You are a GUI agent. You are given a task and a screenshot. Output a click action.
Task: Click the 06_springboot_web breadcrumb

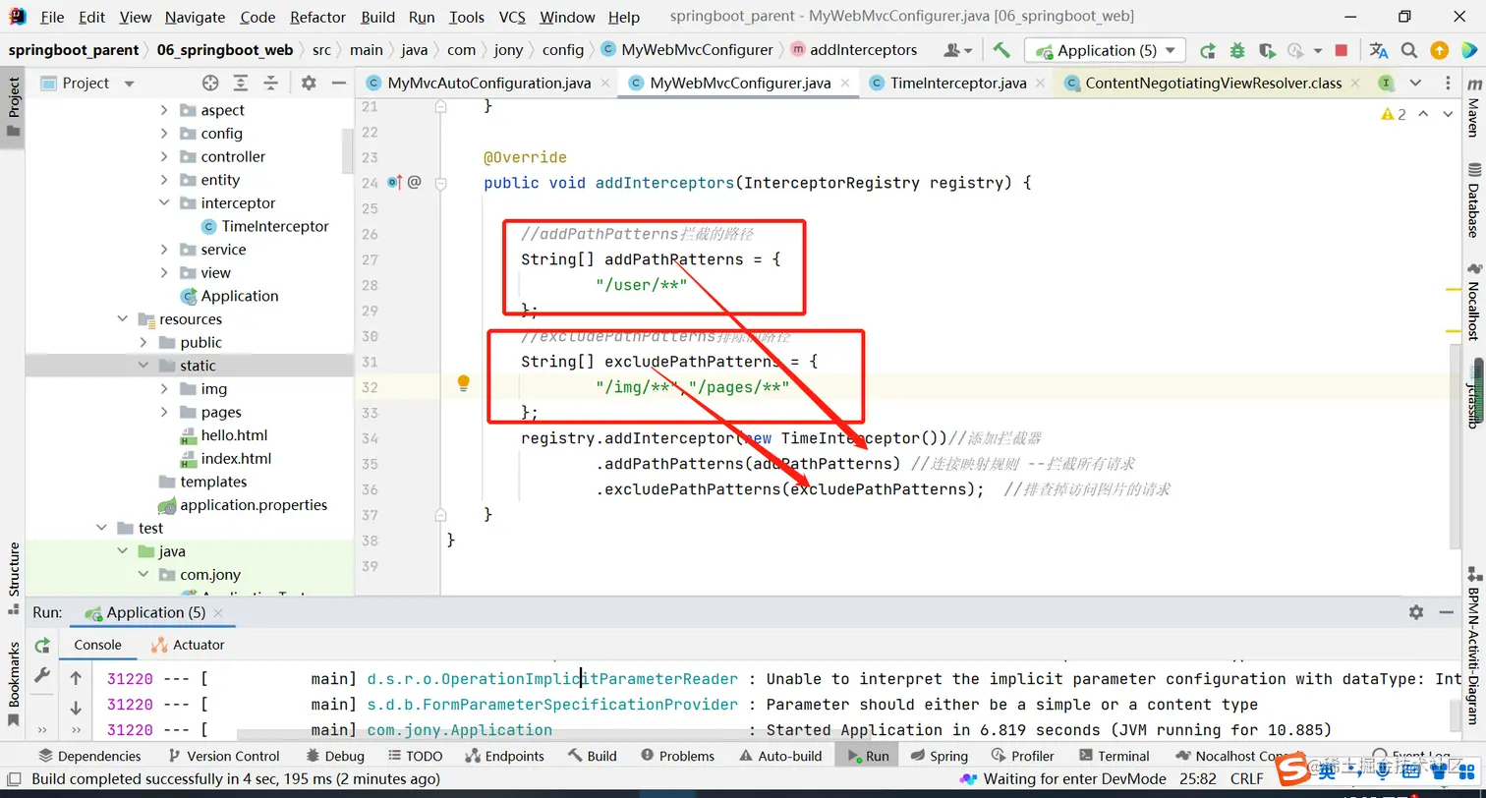click(x=225, y=49)
